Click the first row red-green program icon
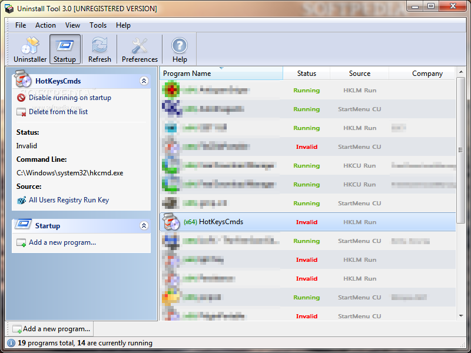Screen dimensions: 471x353 [171, 89]
